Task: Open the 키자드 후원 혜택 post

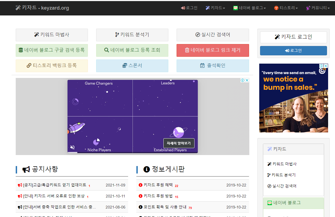Action: point(158,185)
